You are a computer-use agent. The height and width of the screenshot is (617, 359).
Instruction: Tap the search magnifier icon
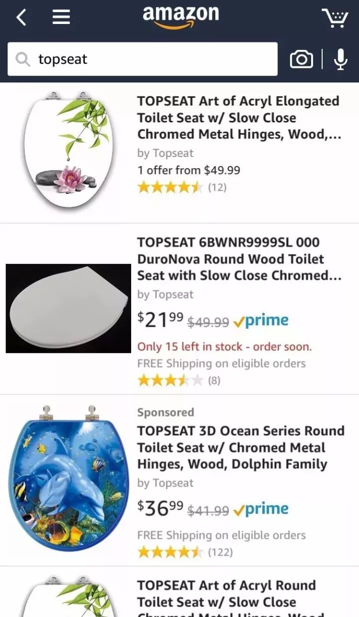23,59
